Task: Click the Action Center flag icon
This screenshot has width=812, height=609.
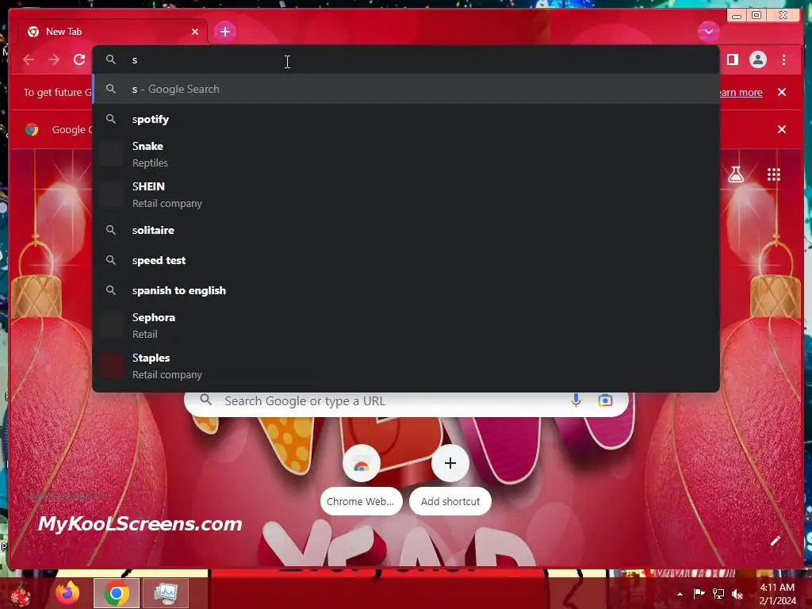Action: (699, 593)
